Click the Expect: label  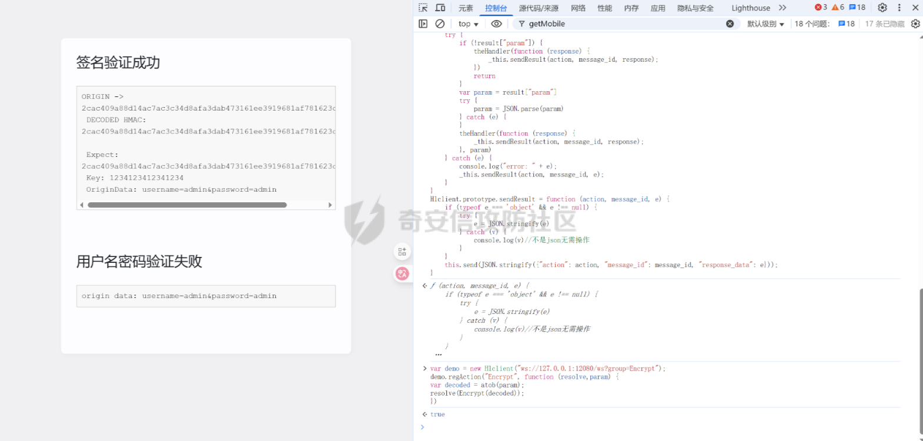click(102, 155)
